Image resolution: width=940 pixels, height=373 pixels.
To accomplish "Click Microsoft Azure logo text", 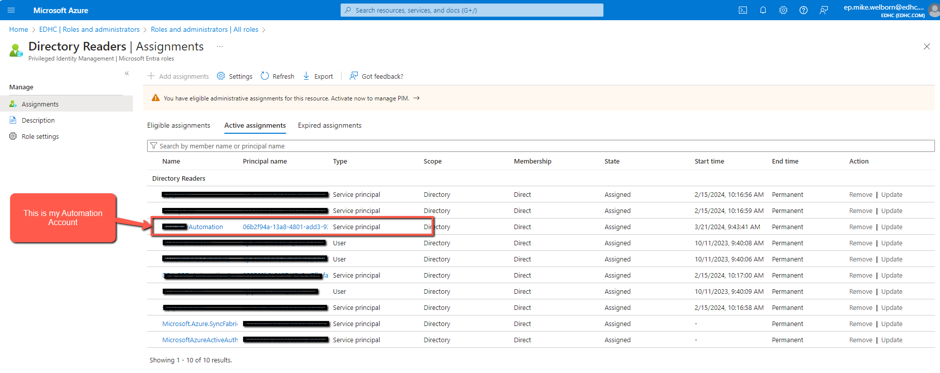I will coord(61,10).
